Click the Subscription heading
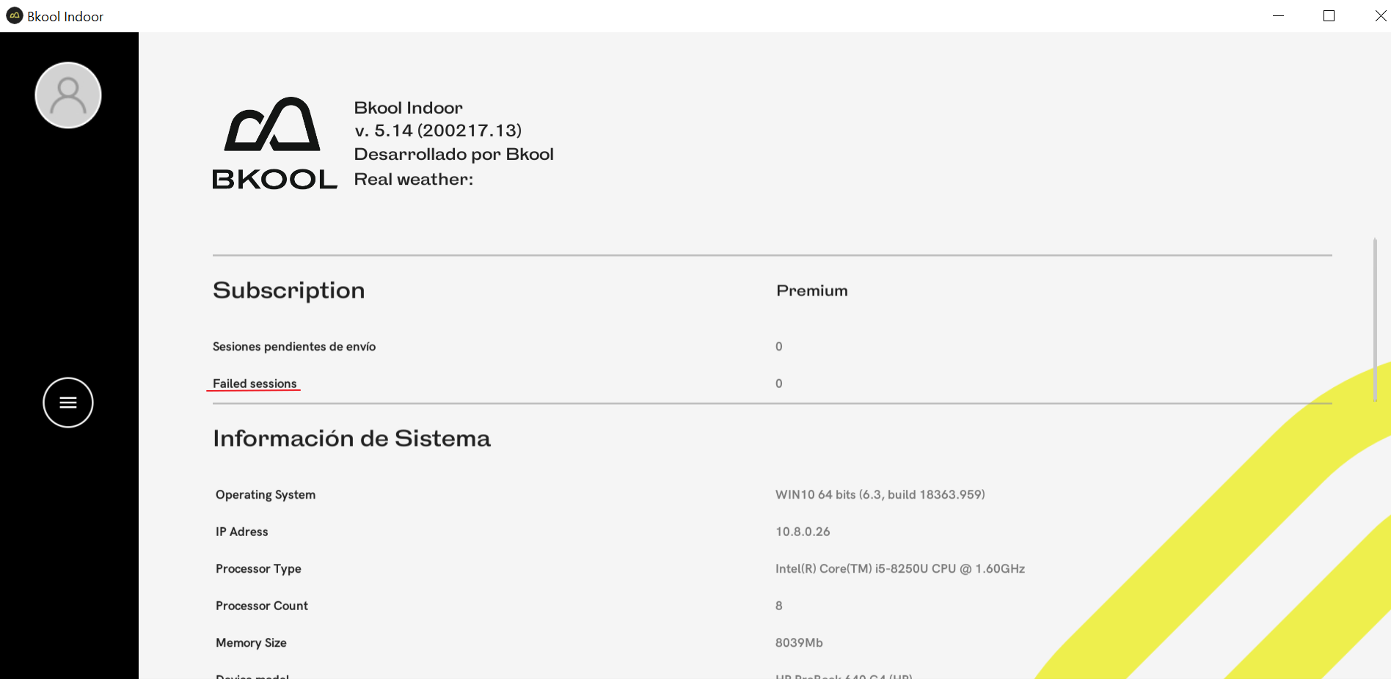Screen dimensions: 1391x679 (288, 291)
